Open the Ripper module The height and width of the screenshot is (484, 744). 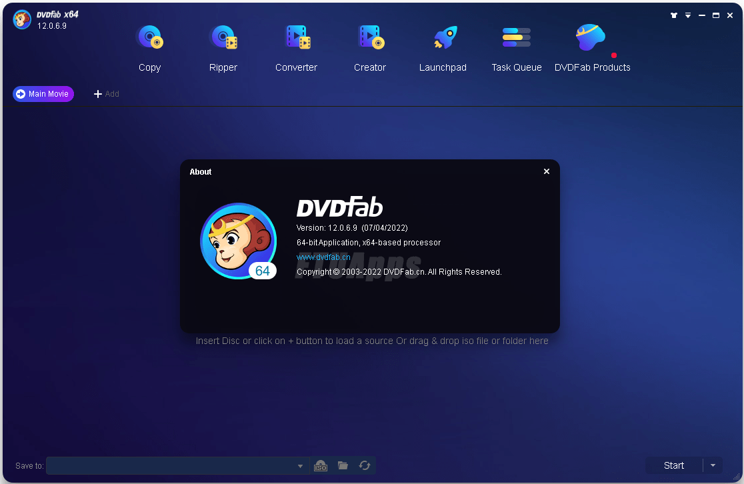tap(223, 47)
